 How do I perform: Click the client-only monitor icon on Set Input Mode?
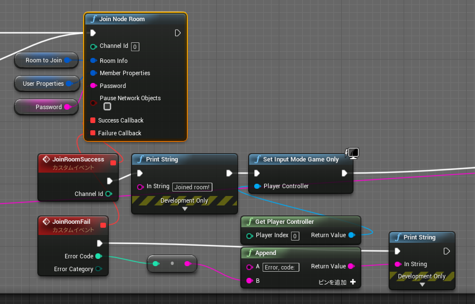352,153
